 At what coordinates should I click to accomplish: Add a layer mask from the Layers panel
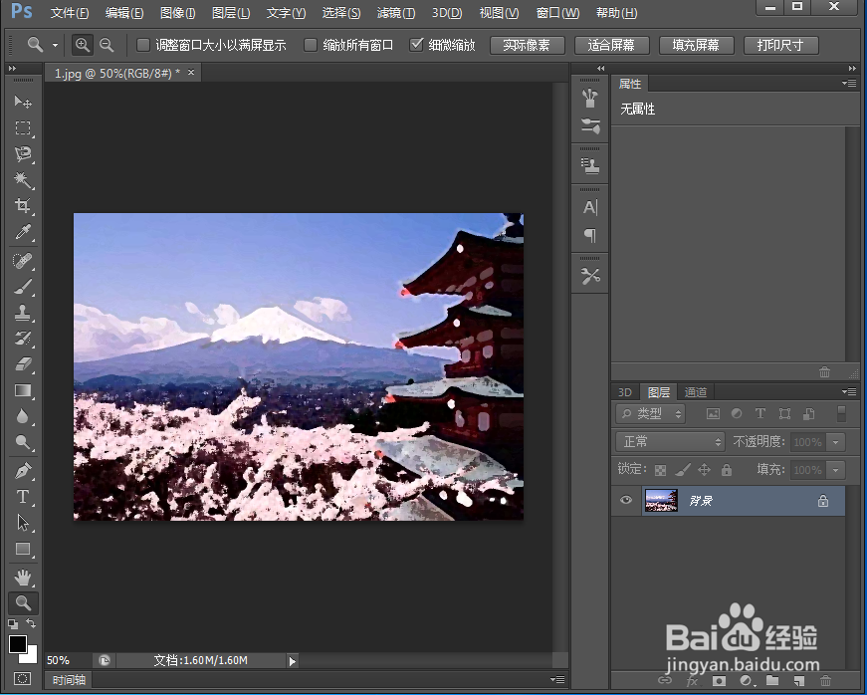click(719, 681)
